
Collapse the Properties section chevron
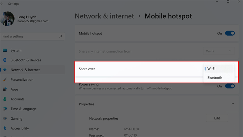click(233, 104)
